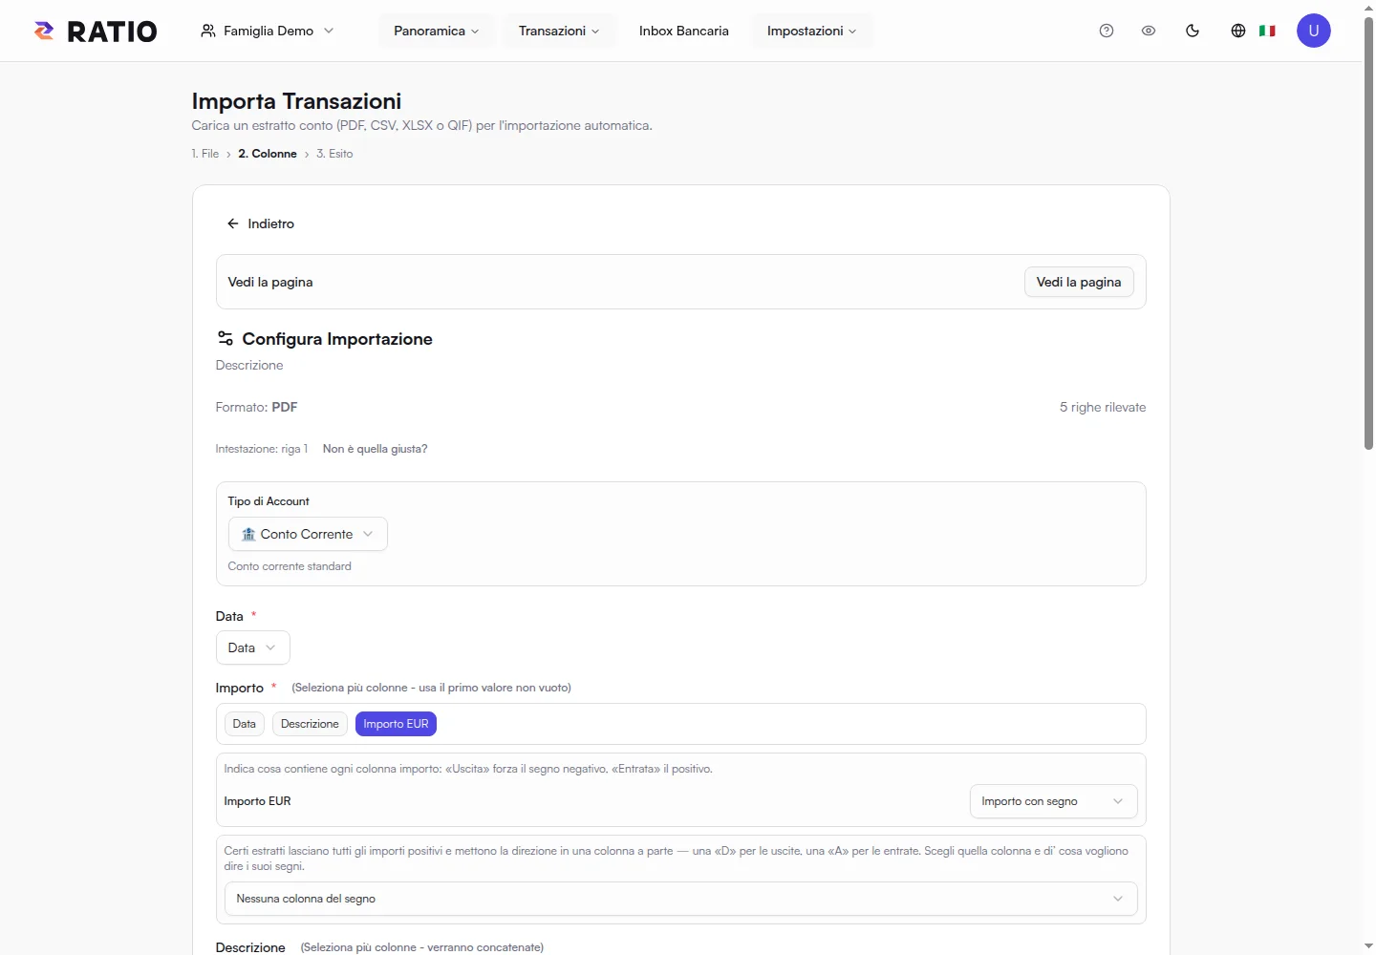This screenshot has height=955, width=1376.
Task: Open the user avatar U menu
Action: click(x=1314, y=31)
